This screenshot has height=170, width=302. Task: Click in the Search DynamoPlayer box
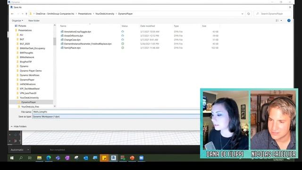pyautogui.click(x=272, y=14)
